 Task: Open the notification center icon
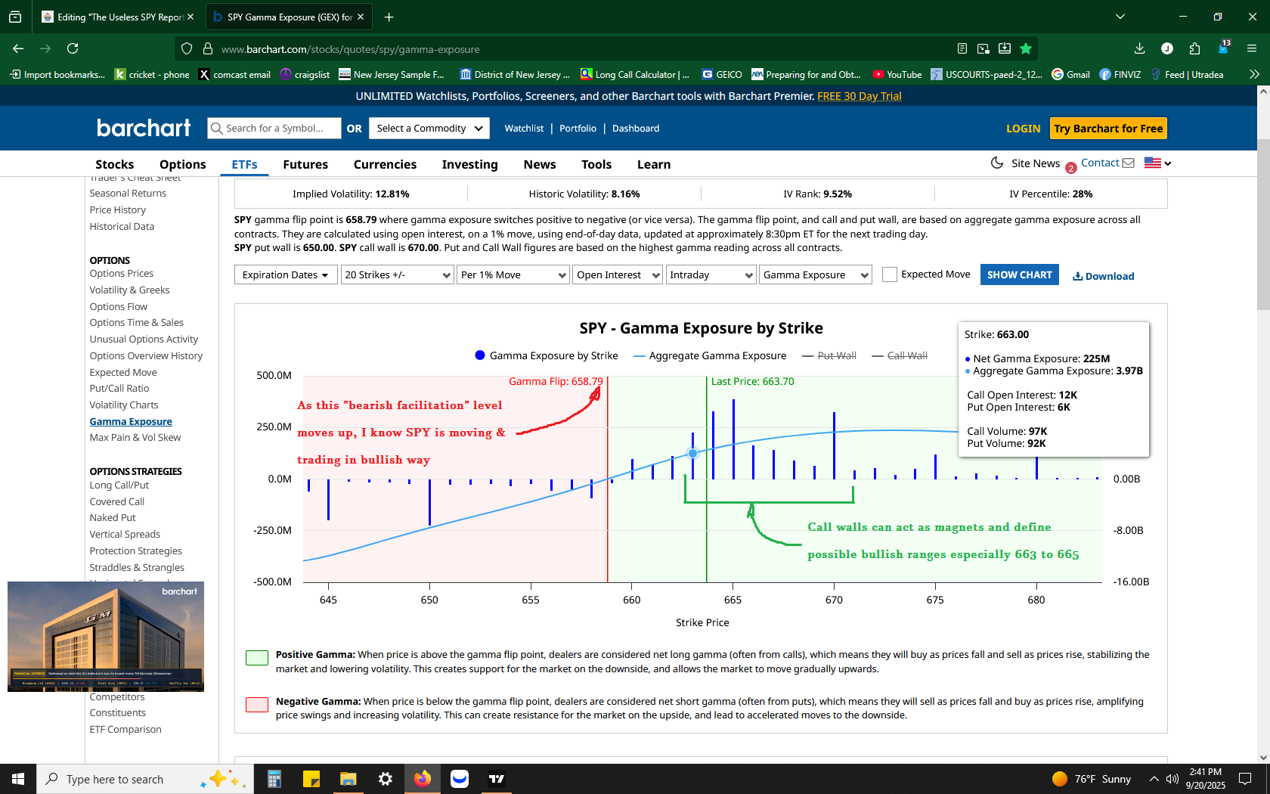click(x=1245, y=779)
